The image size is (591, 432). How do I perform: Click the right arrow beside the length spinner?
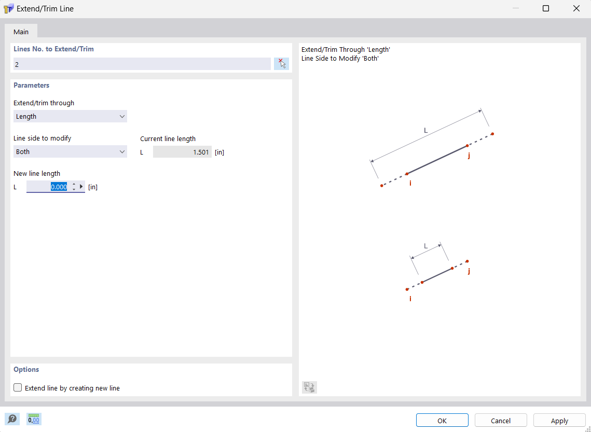(81, 186)
